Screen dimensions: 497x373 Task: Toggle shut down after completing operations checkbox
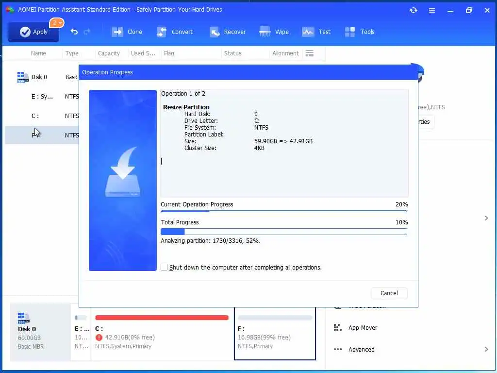pyautogui.click(x=164, y=267)
